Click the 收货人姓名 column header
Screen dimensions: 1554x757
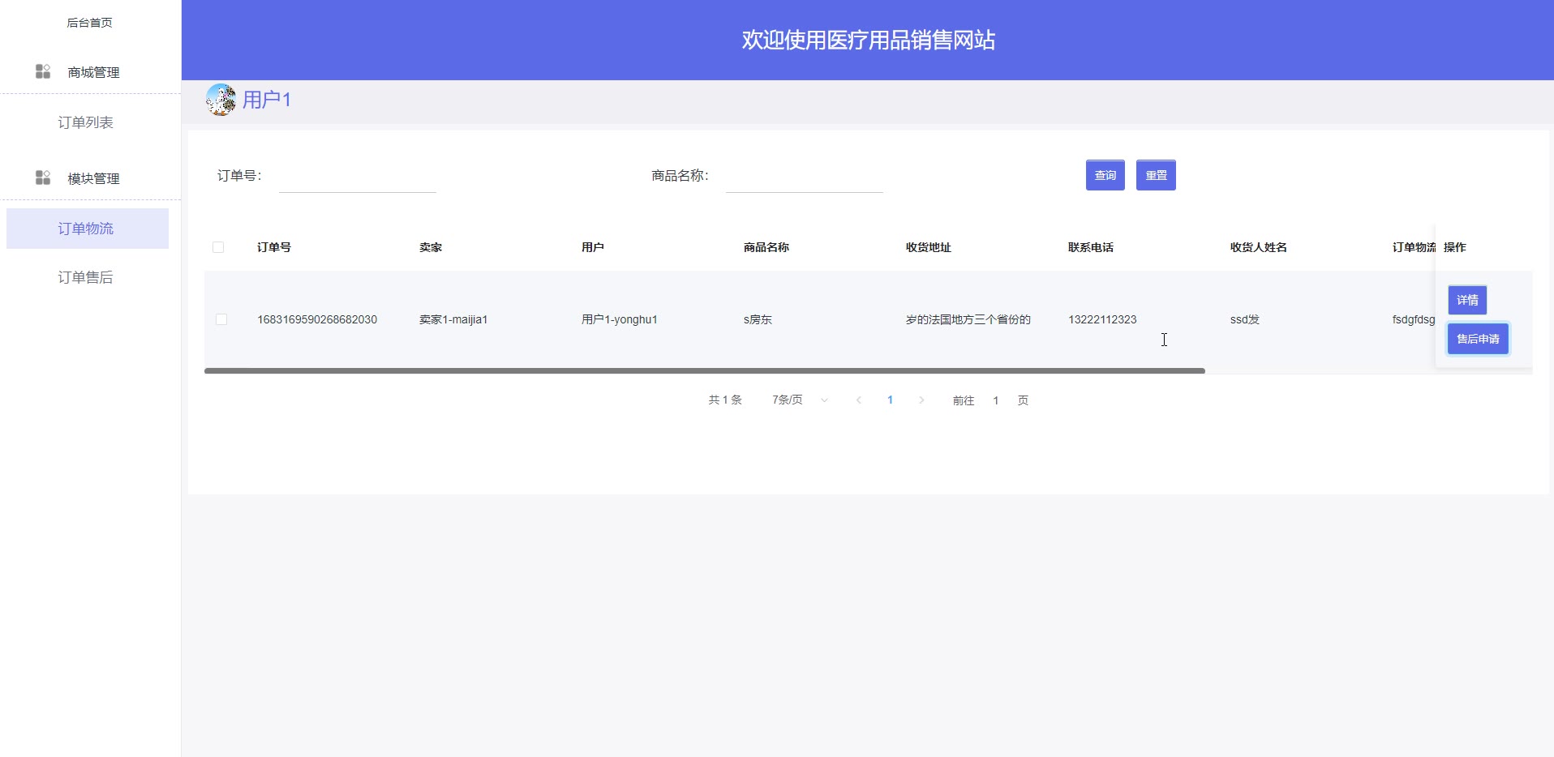coord(1259,247)
